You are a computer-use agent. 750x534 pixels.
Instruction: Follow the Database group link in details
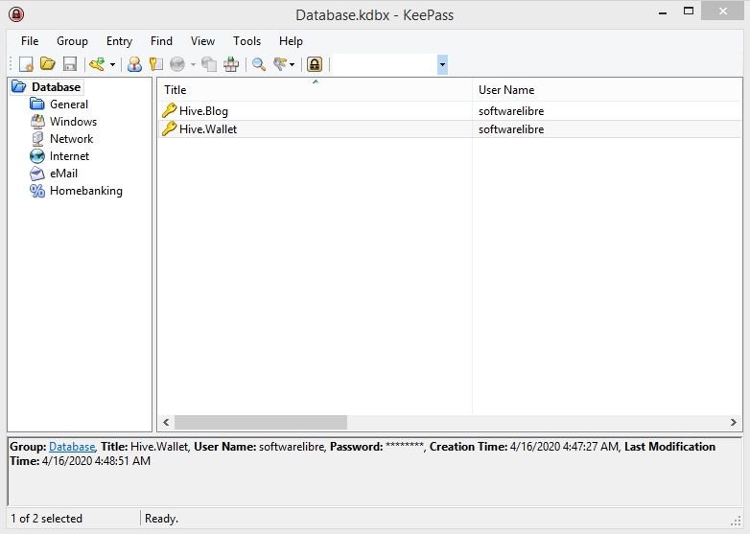pyautogui.click(x=72, y=447)
